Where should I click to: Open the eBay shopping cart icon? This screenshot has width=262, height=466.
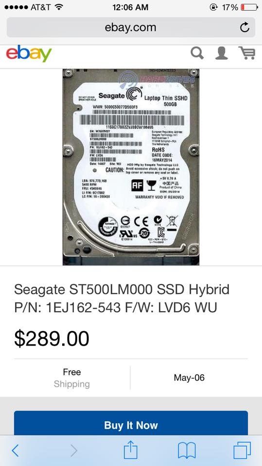(x=247, y=53)
